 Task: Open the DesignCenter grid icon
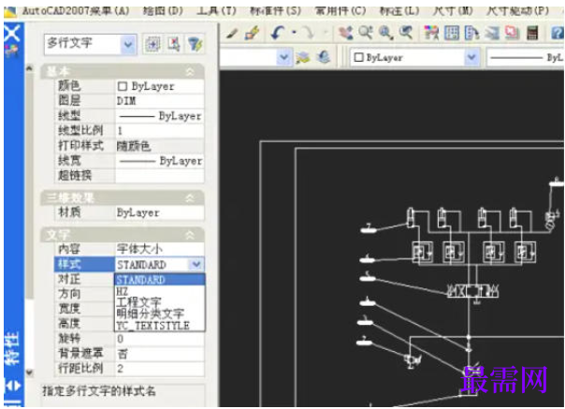click(452, 33)
